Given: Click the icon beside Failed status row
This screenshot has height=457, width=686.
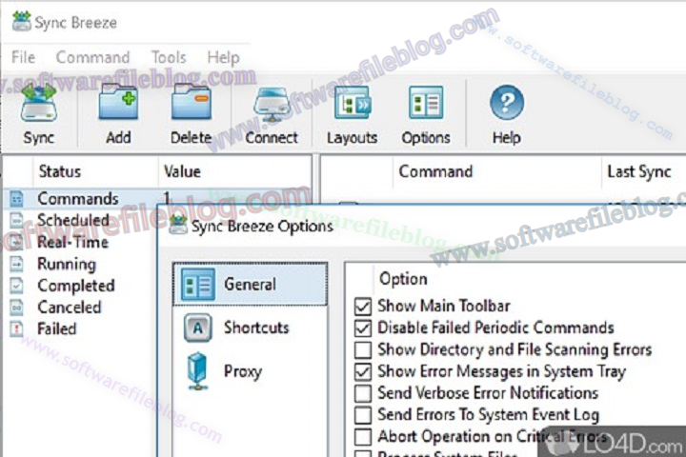Looking at the screenshot, I should pyautogui.click(x=16, y=328).
